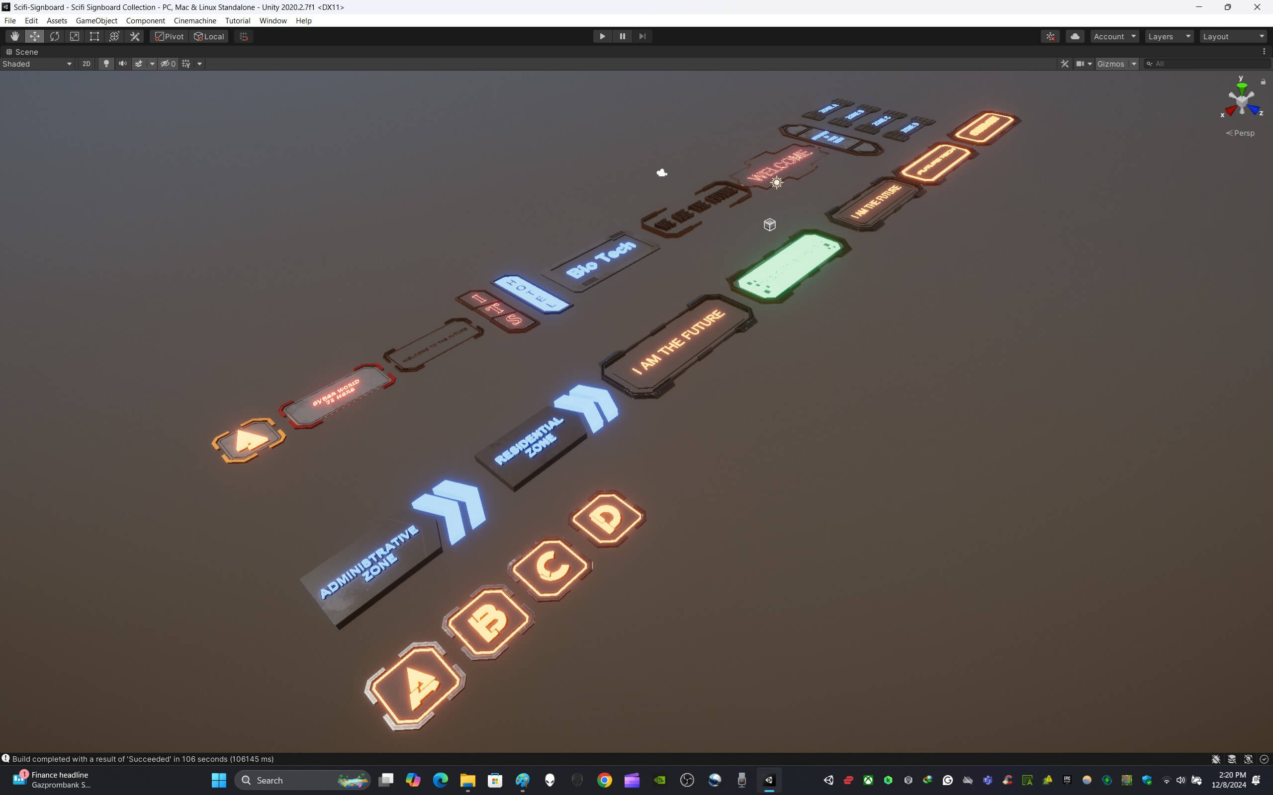Click the cube gizmo icon in scene
Viewport: 1273px width, 795px height.
pos(770,225)
